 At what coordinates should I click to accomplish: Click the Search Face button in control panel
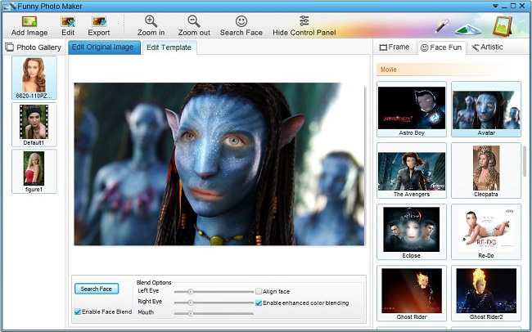[x=97, y=289]
